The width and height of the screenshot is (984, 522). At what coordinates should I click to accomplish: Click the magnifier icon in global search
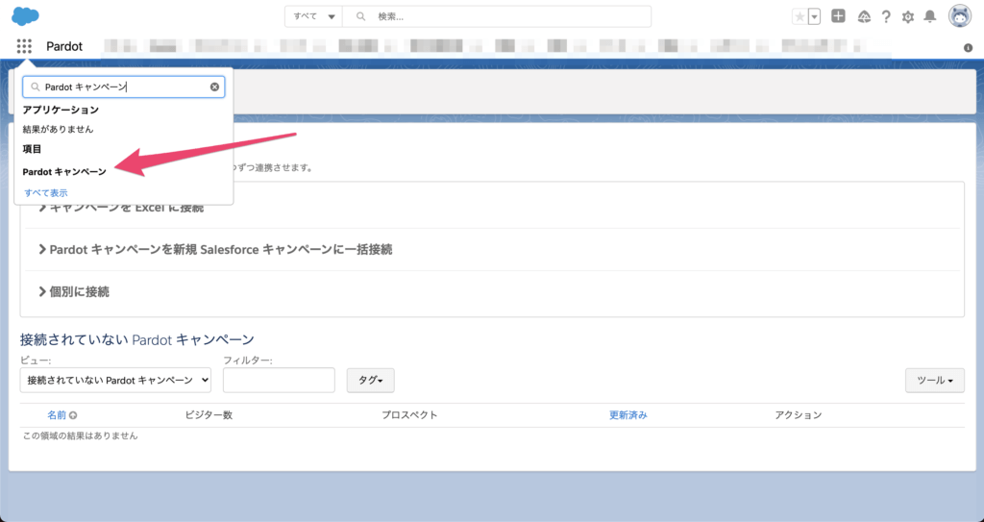pyautogui.click(x=361, y=16)
